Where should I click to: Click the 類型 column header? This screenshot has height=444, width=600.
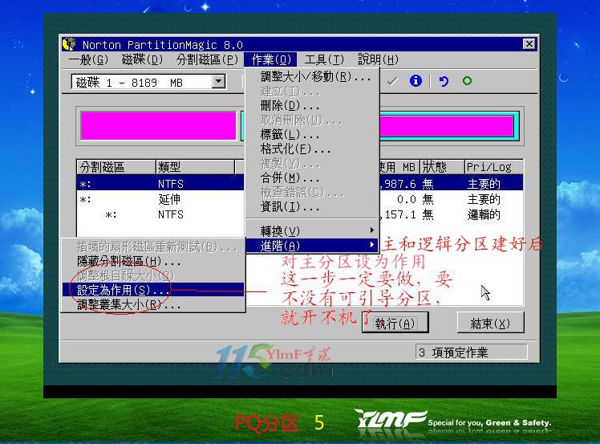tap(195, 167)
